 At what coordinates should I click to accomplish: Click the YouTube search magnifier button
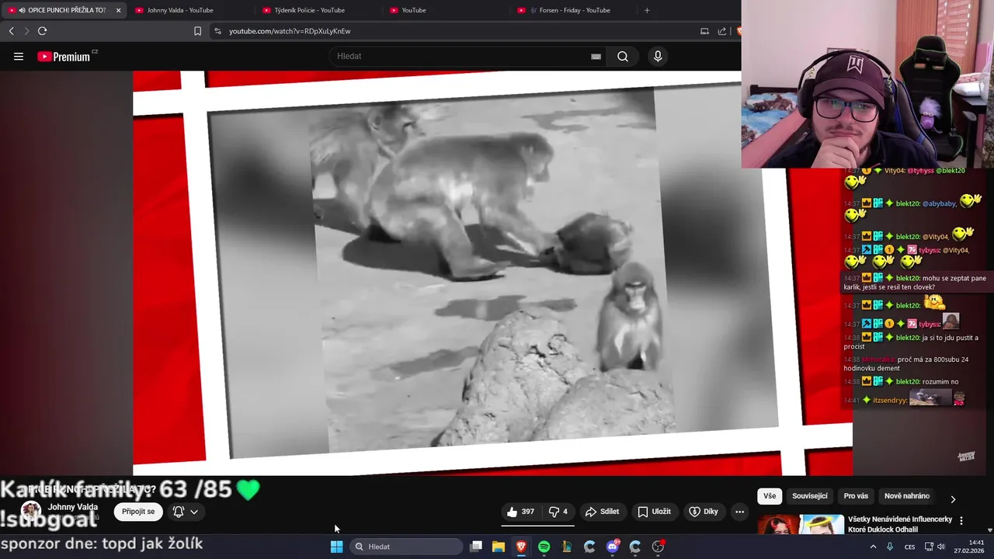(x=623, y=57)
